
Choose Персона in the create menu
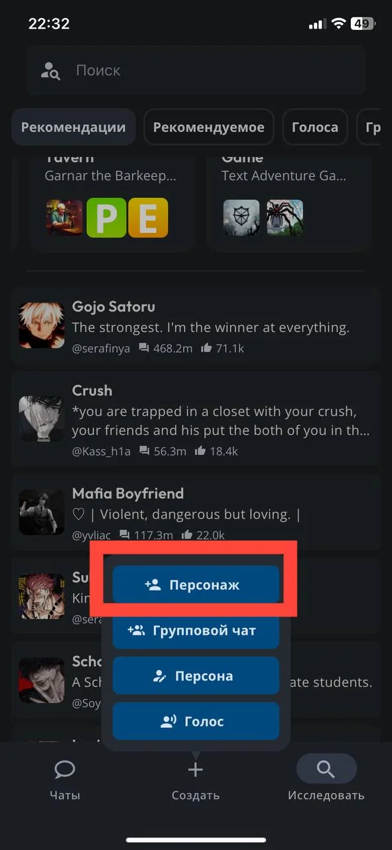(196, 676)
